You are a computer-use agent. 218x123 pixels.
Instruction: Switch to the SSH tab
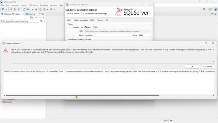tap(92, 20)
